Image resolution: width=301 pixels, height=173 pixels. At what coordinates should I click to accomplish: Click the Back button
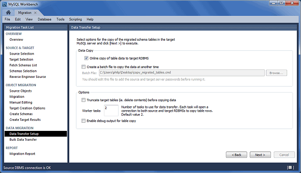[x=237, y=155]
